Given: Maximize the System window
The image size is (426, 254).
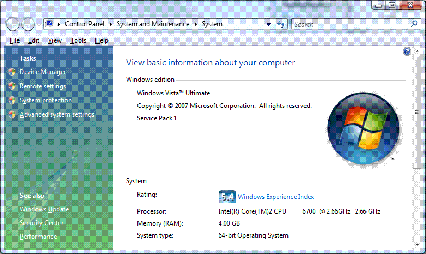Looking at the screenshot, I should [392, 5].
